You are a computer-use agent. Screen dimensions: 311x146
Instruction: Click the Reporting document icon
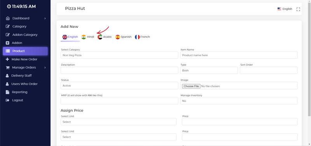coord(7,92)
